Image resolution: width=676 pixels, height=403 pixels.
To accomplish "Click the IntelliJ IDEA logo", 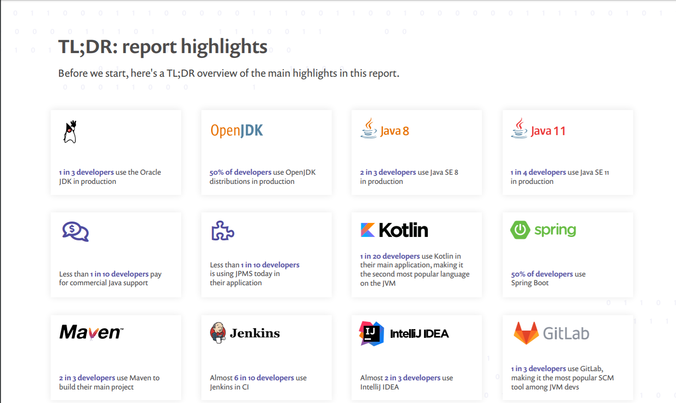I will (x=404, y=334).
